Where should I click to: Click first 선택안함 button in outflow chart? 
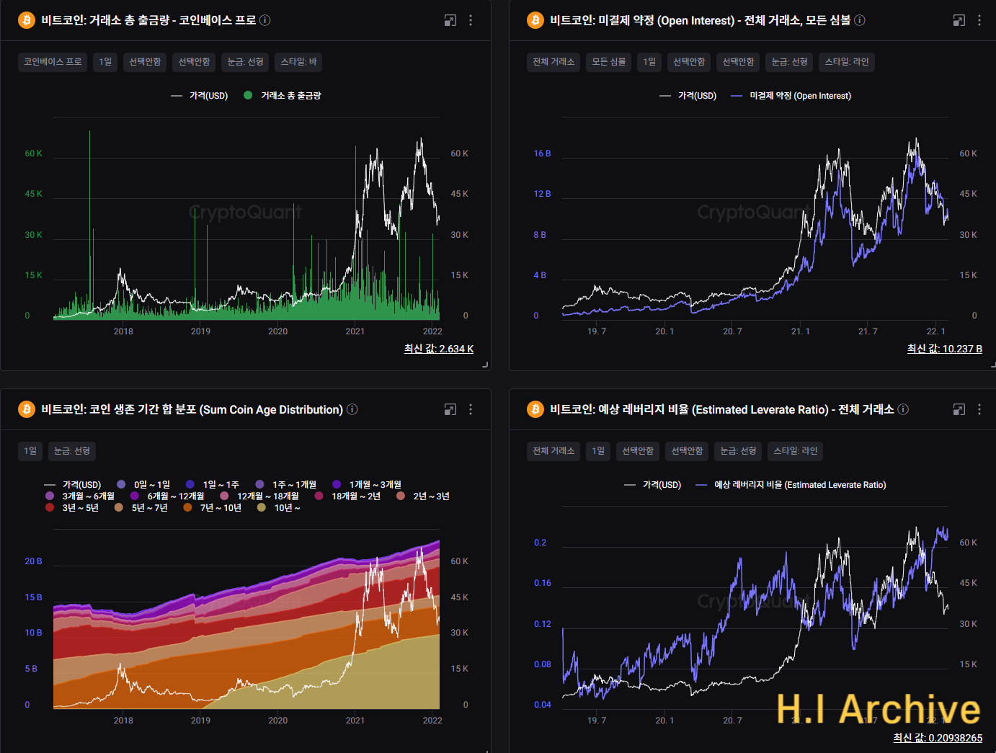(x=145, y=62)
